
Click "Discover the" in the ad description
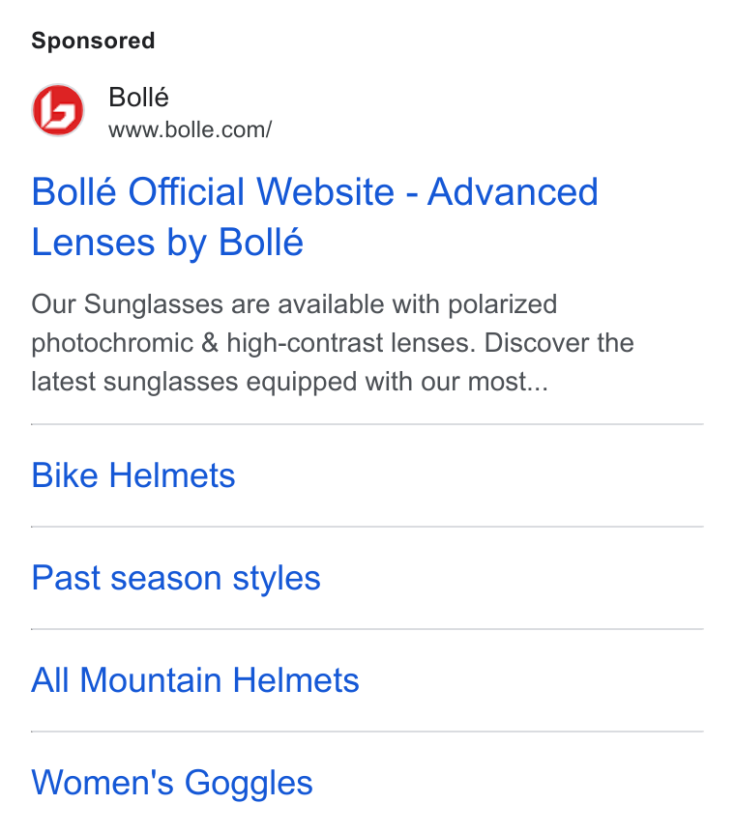(x=559, y=343)
